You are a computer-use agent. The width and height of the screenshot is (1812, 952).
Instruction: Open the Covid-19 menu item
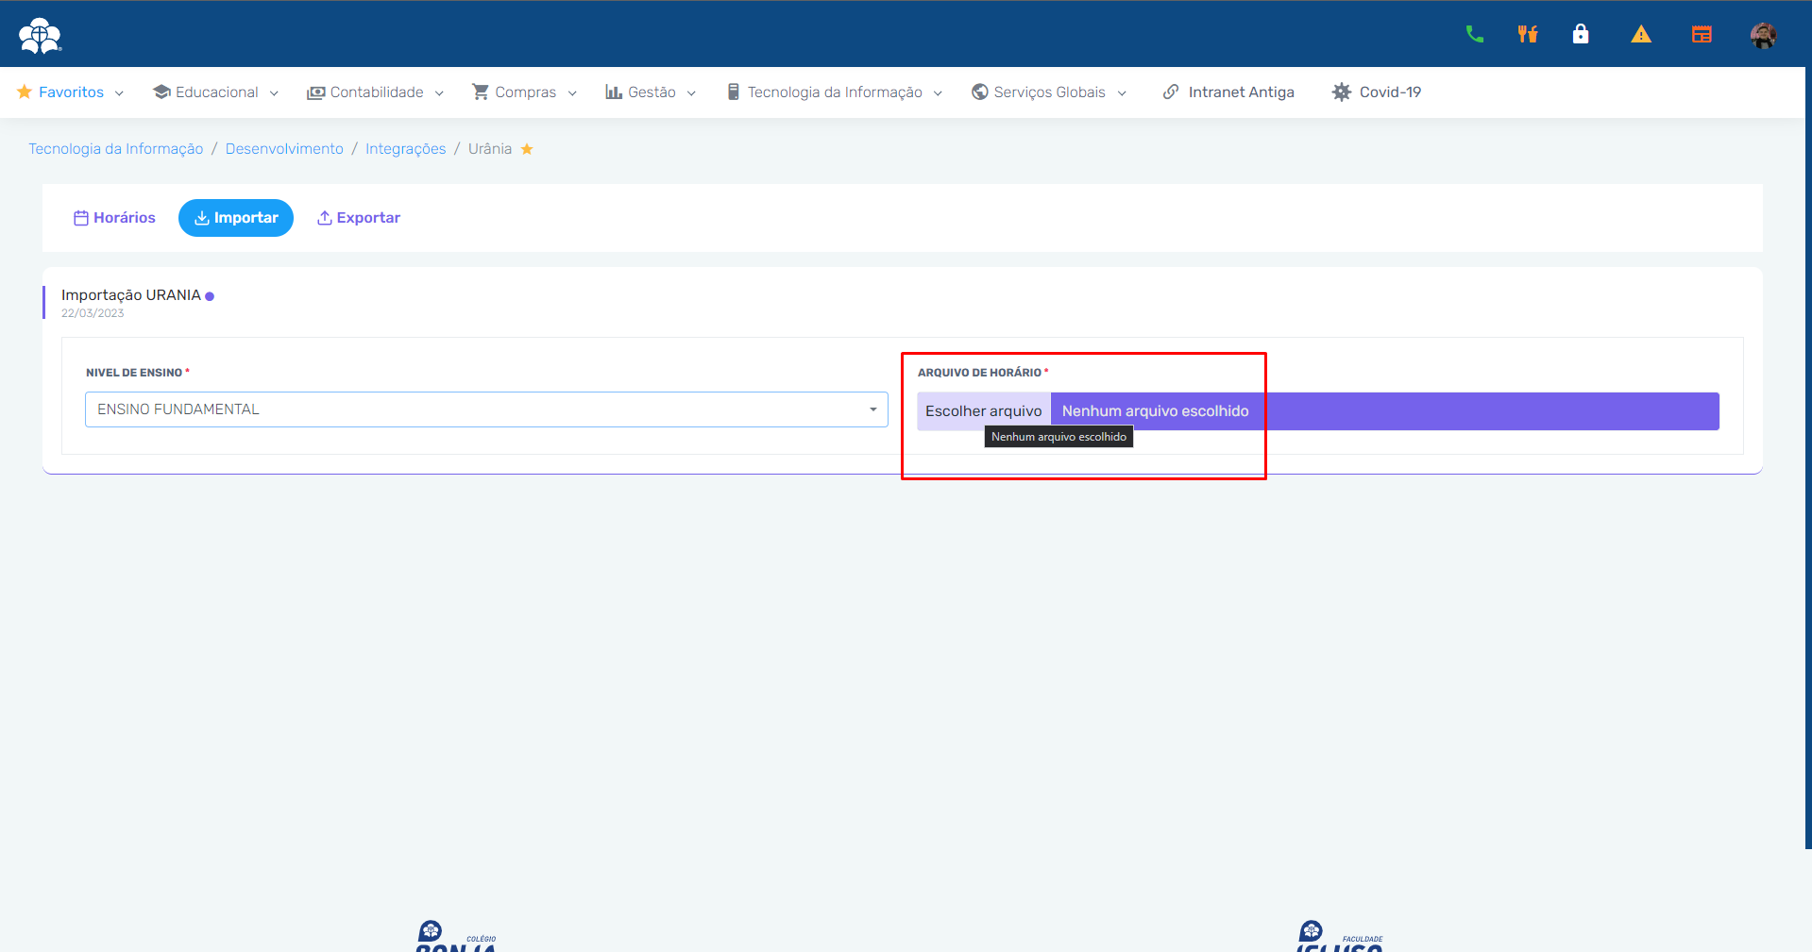tap(1377, 92)
